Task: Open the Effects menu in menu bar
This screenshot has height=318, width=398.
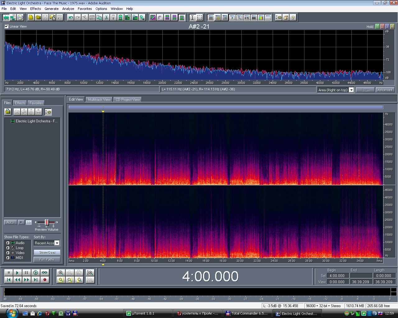Action: tap(35, 9)
